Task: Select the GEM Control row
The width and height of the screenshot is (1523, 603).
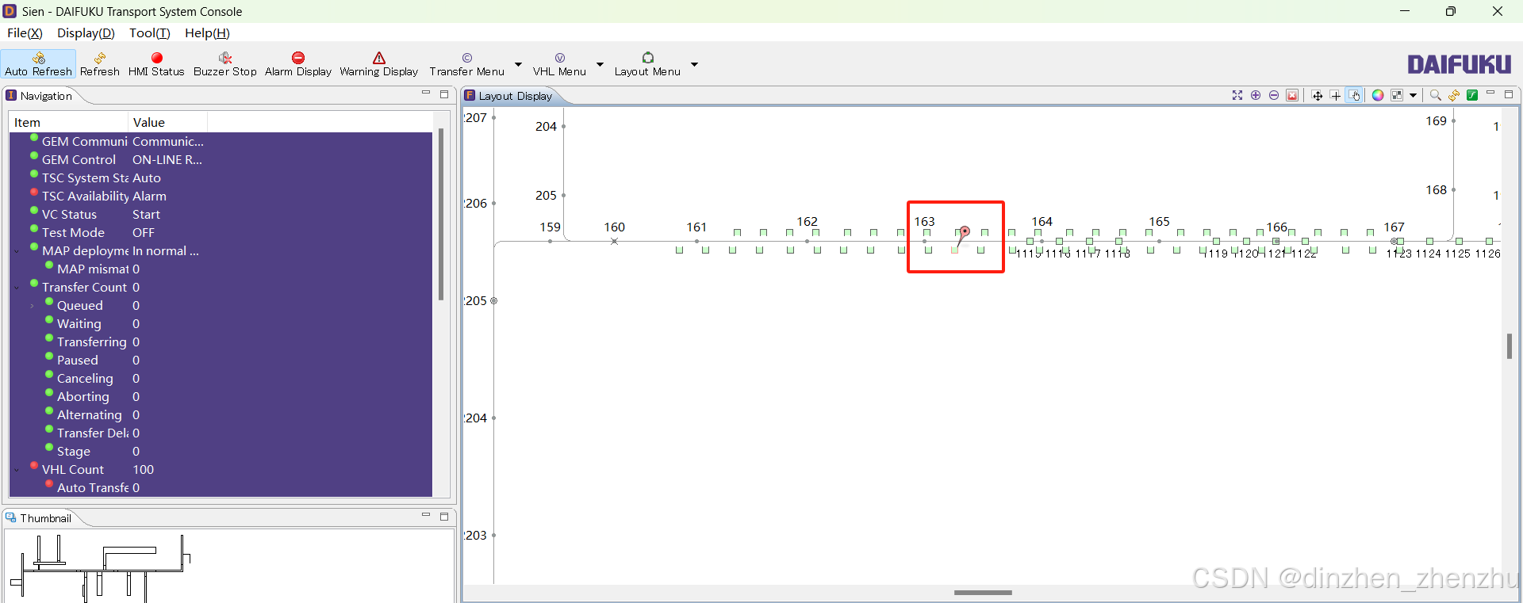Action: coord(221,160)
